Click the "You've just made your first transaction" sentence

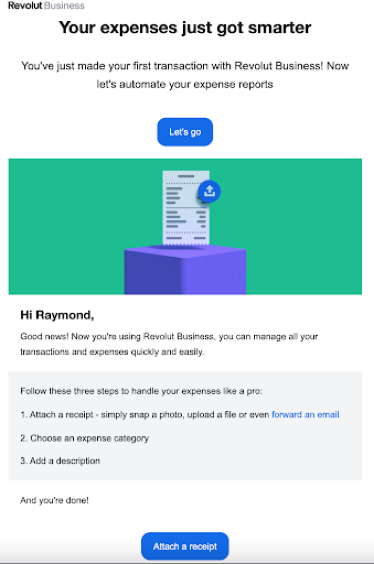coord(185,66)
